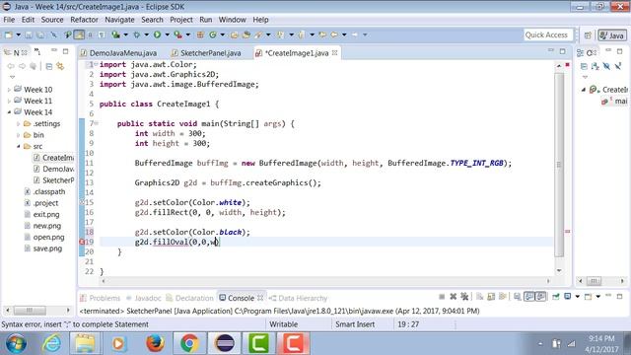Switch to the Declaration tab
Screen dimensions: 631x355
pos(189,298)
